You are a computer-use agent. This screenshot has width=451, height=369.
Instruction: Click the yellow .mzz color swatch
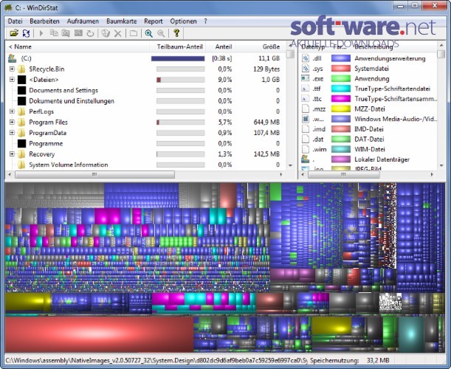[341, 108]
